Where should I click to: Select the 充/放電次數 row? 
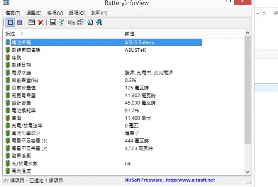tap(104, 163)
